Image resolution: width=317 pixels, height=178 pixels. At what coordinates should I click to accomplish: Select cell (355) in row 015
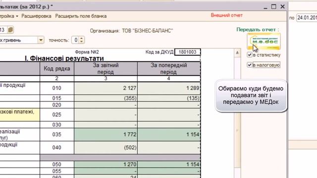pyautogui.click(x=106, y=98)
